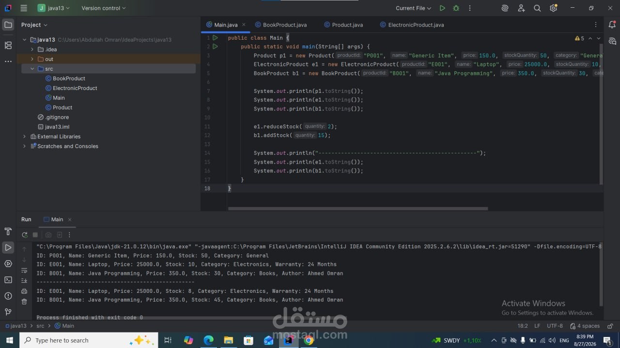Run Current File with the green play button
The image size is (620, 348).
coord(442,8)
